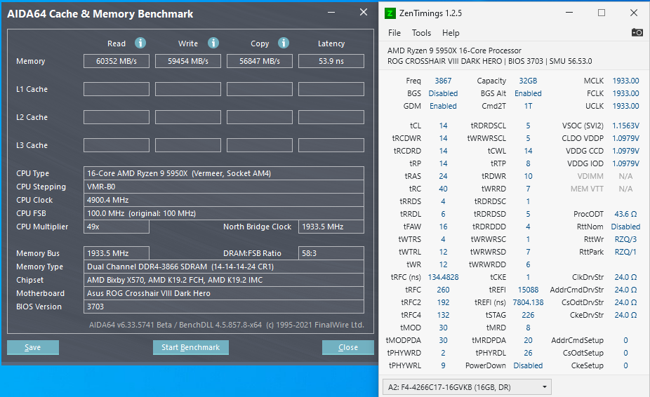Select the CPU Type value field
The width and height of the screenshot is (650, 397).
click(x=224, y=173)
